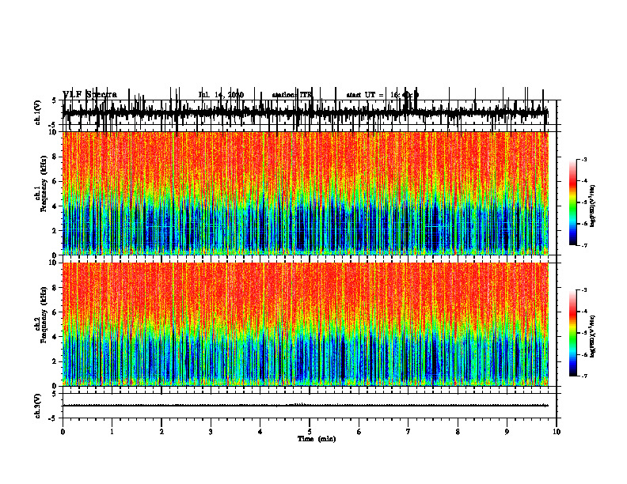The width and height of the screenshot is (627, 484).
Task: Click the 'station=ITK' header label
Action: click(x=291, y=95)
